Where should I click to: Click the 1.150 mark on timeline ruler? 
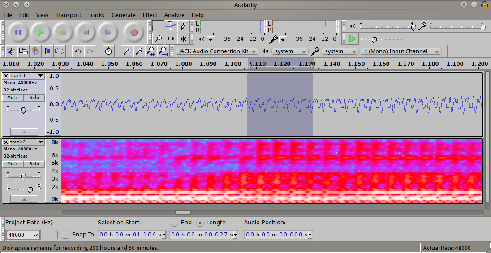(x=356, y=64)
